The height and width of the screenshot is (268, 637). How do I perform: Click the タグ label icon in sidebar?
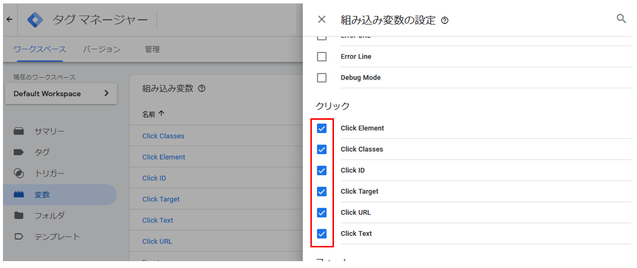[x=19, y=152]
